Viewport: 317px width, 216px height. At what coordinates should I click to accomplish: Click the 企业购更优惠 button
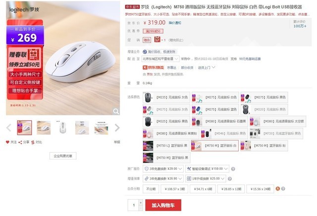tap(63, 156)
